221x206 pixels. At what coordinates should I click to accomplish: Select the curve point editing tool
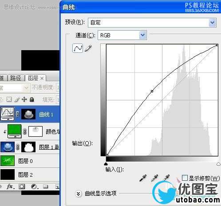coord(78,48)
